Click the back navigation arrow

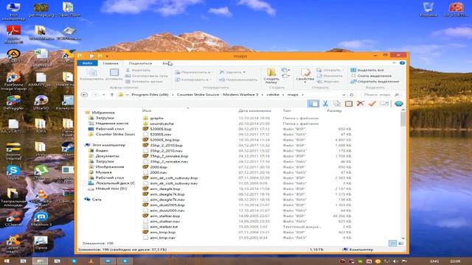(84, 95)
